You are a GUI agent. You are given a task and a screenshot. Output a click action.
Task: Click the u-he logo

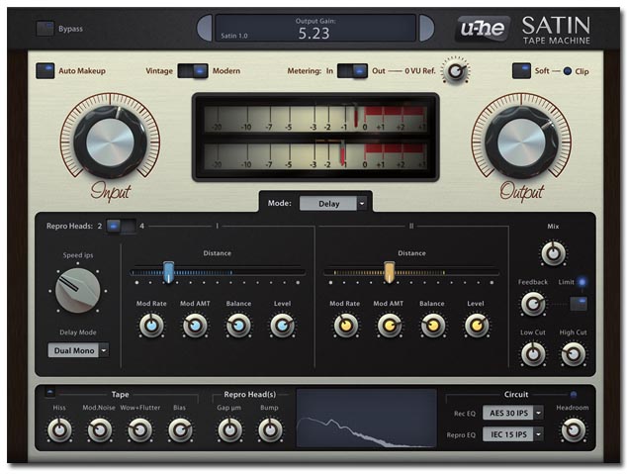483,29
